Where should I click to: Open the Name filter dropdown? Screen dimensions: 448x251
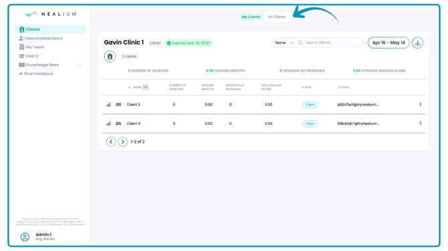283,43
